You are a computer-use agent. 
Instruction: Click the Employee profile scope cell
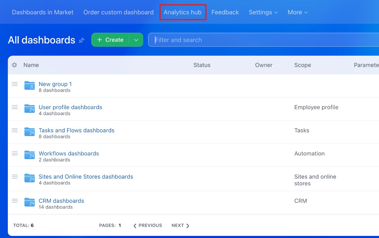316,107
